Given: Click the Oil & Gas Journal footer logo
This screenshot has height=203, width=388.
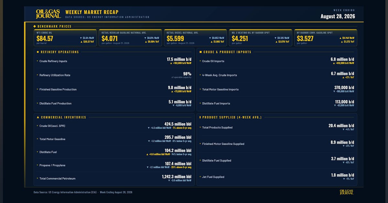Looking at the screenshot, I should (x=346, y=192).
